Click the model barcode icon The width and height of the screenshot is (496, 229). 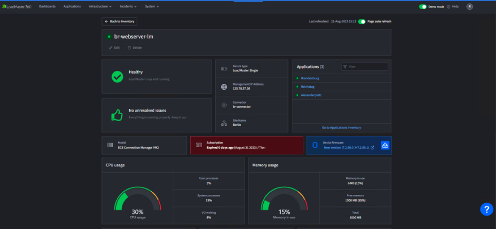click(110, 145)
